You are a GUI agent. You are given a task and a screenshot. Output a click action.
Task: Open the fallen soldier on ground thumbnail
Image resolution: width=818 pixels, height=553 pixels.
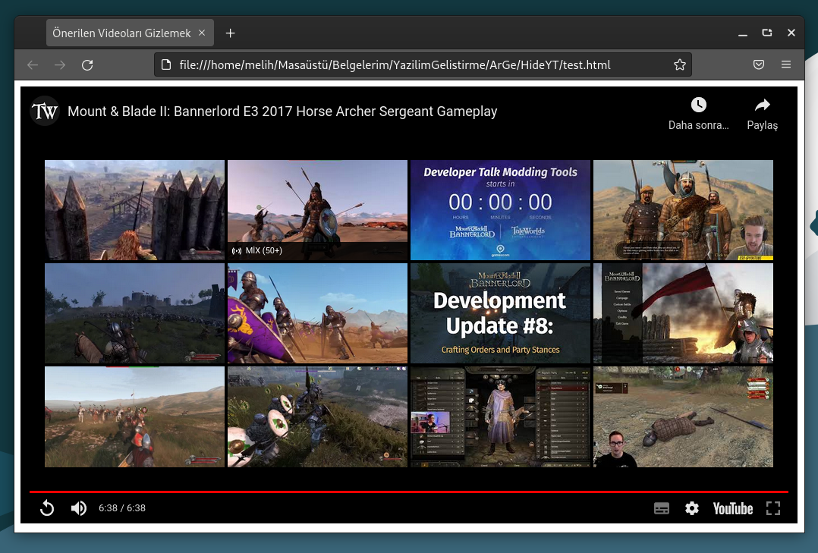point(683,416)
